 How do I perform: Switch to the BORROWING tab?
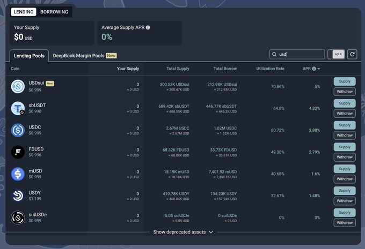tap(54, 12)
